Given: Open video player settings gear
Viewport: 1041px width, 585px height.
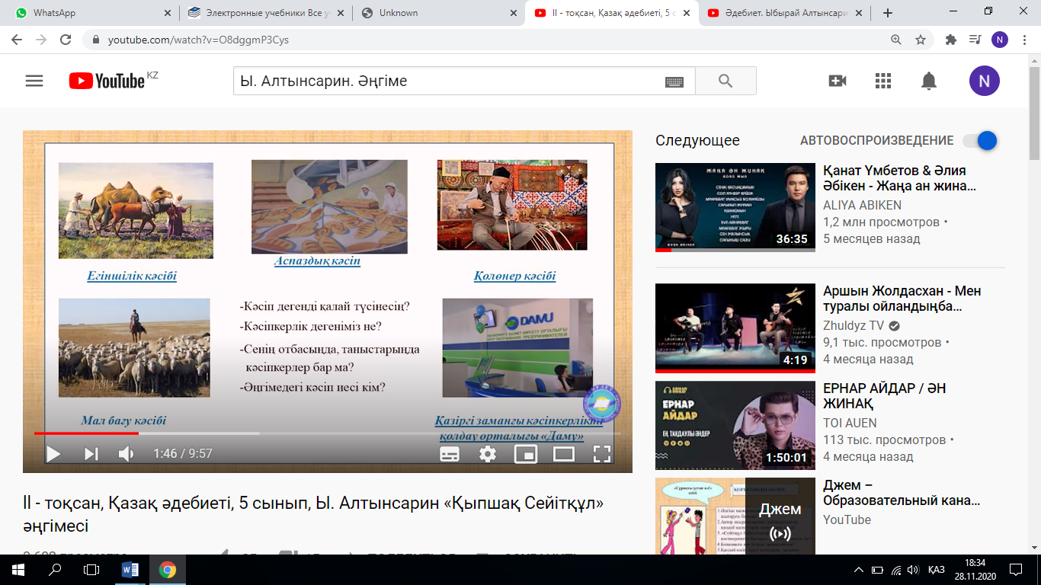Looking at the screenshot, I should tap(488, 454).
